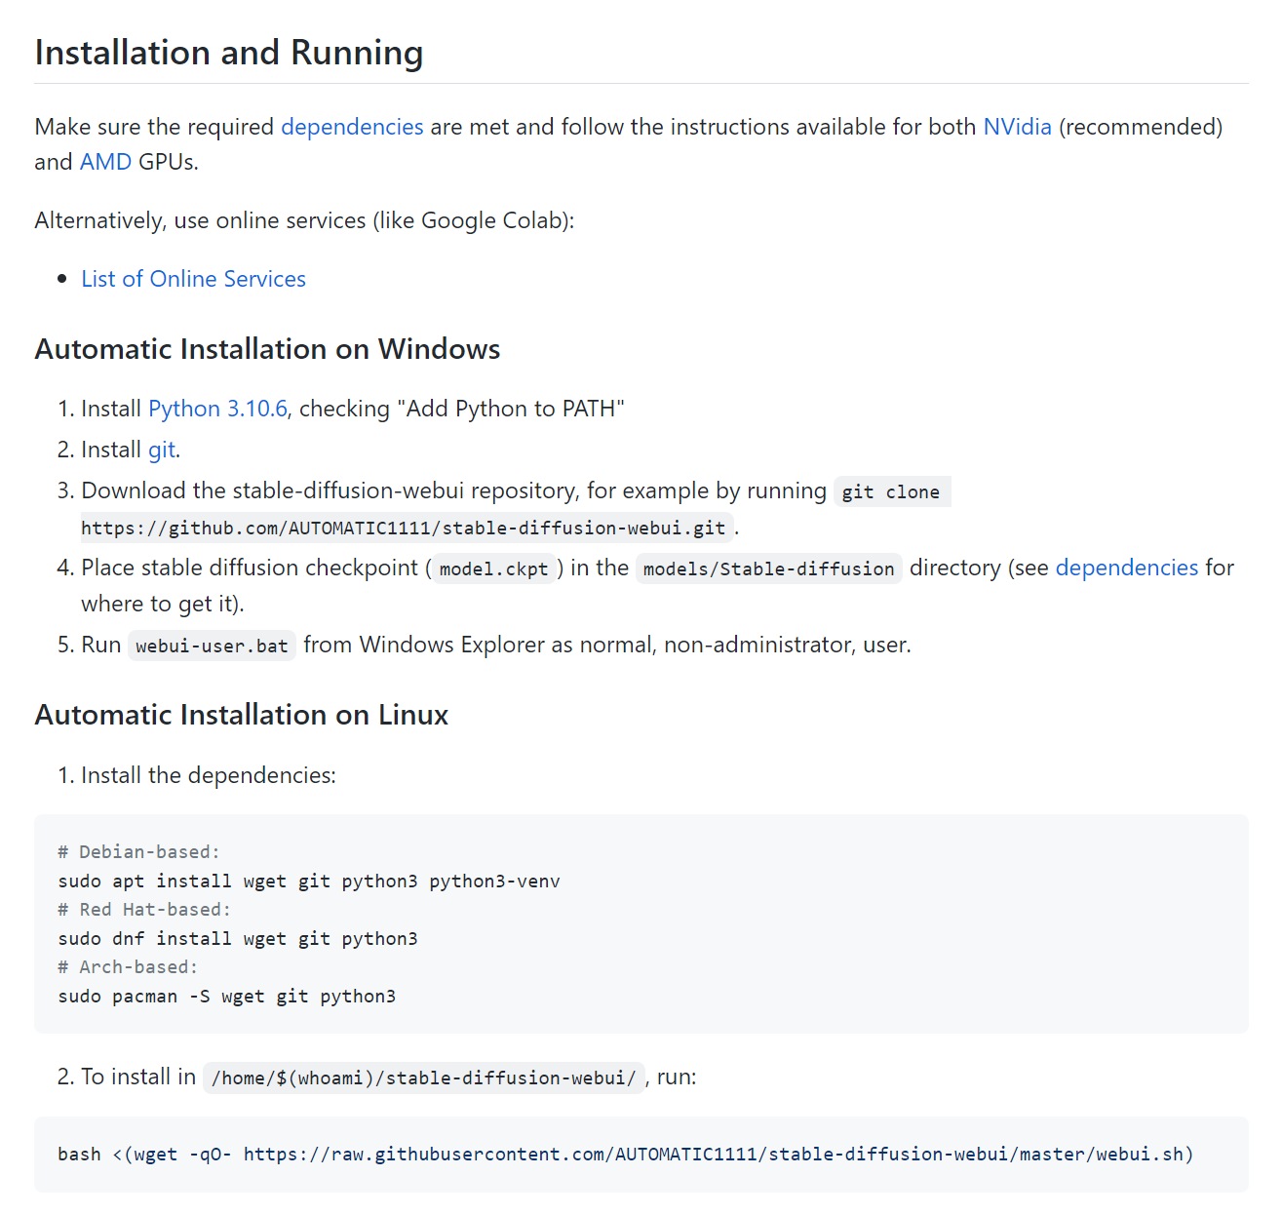Image resolution: width=1282 pixels, height=1215 pixels.
Task: Click the 'models/Stable-diffusion' inline code
Action: pos(768,568)
